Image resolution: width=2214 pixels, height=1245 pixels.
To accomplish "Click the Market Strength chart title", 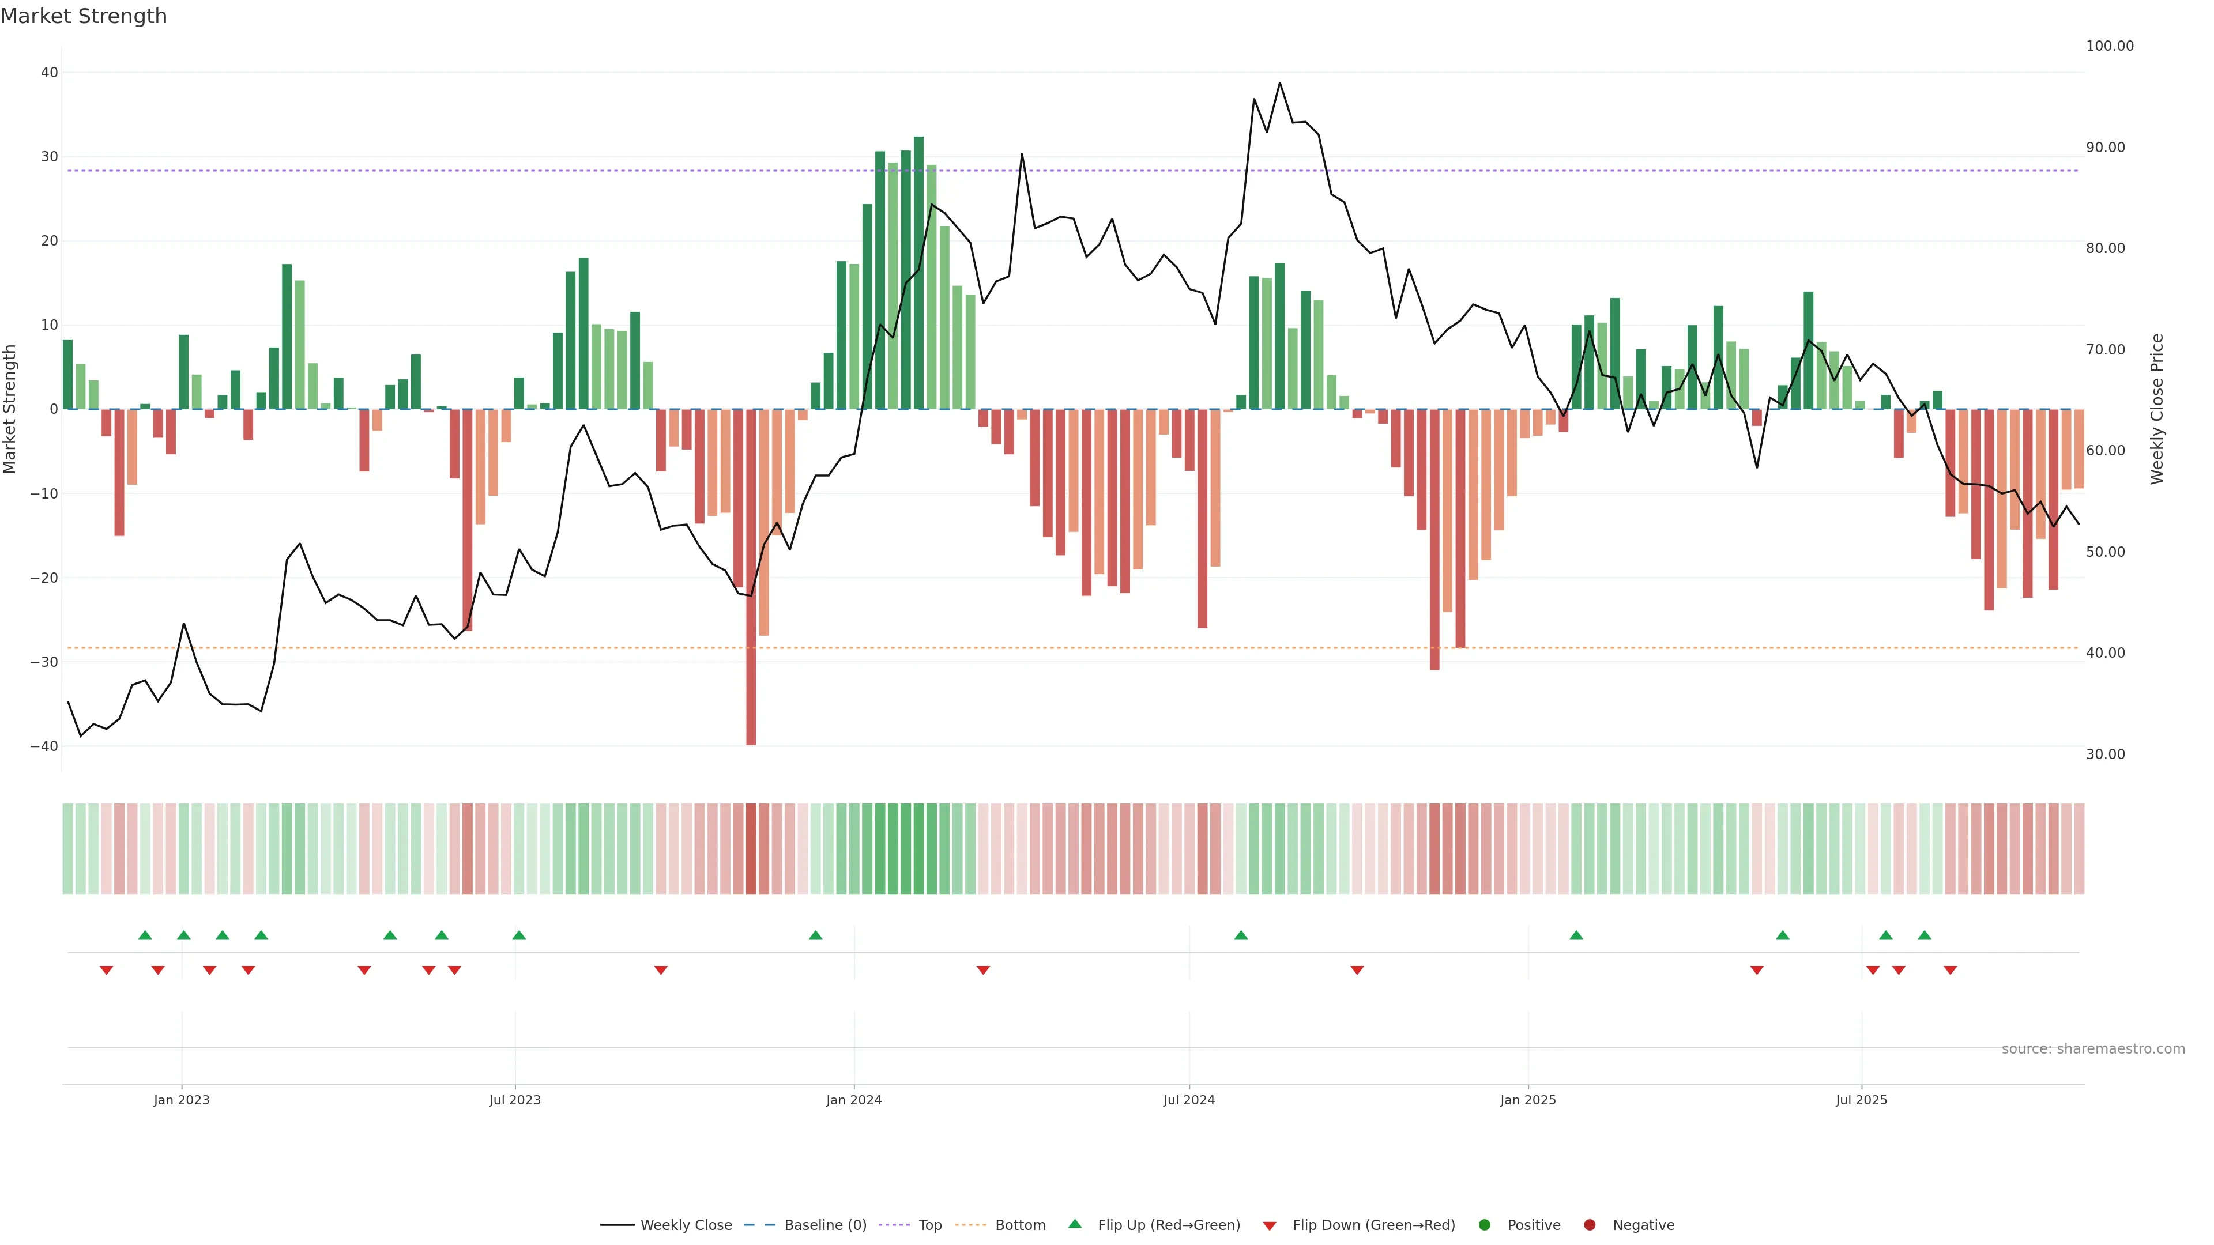I will click(x=84, y=16).
